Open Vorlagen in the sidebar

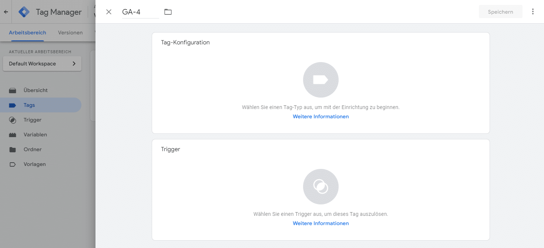click(41, 164)
